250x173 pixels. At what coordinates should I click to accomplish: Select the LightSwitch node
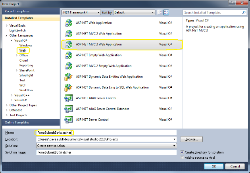click(17, 31)
